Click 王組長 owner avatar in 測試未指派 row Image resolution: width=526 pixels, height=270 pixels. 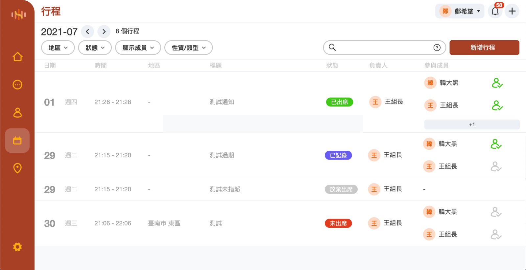tap(374, 189)
